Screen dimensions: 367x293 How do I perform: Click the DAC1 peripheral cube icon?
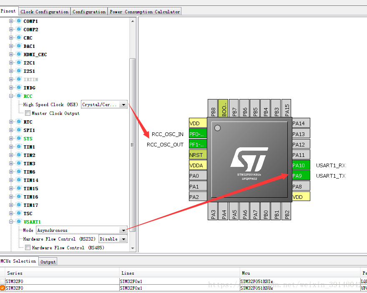coord(19,46)
